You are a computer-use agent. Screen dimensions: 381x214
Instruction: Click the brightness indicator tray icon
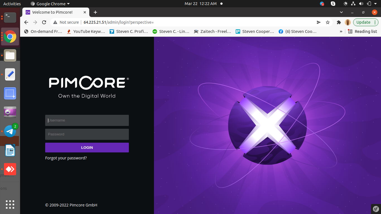(x=346, y=4)
